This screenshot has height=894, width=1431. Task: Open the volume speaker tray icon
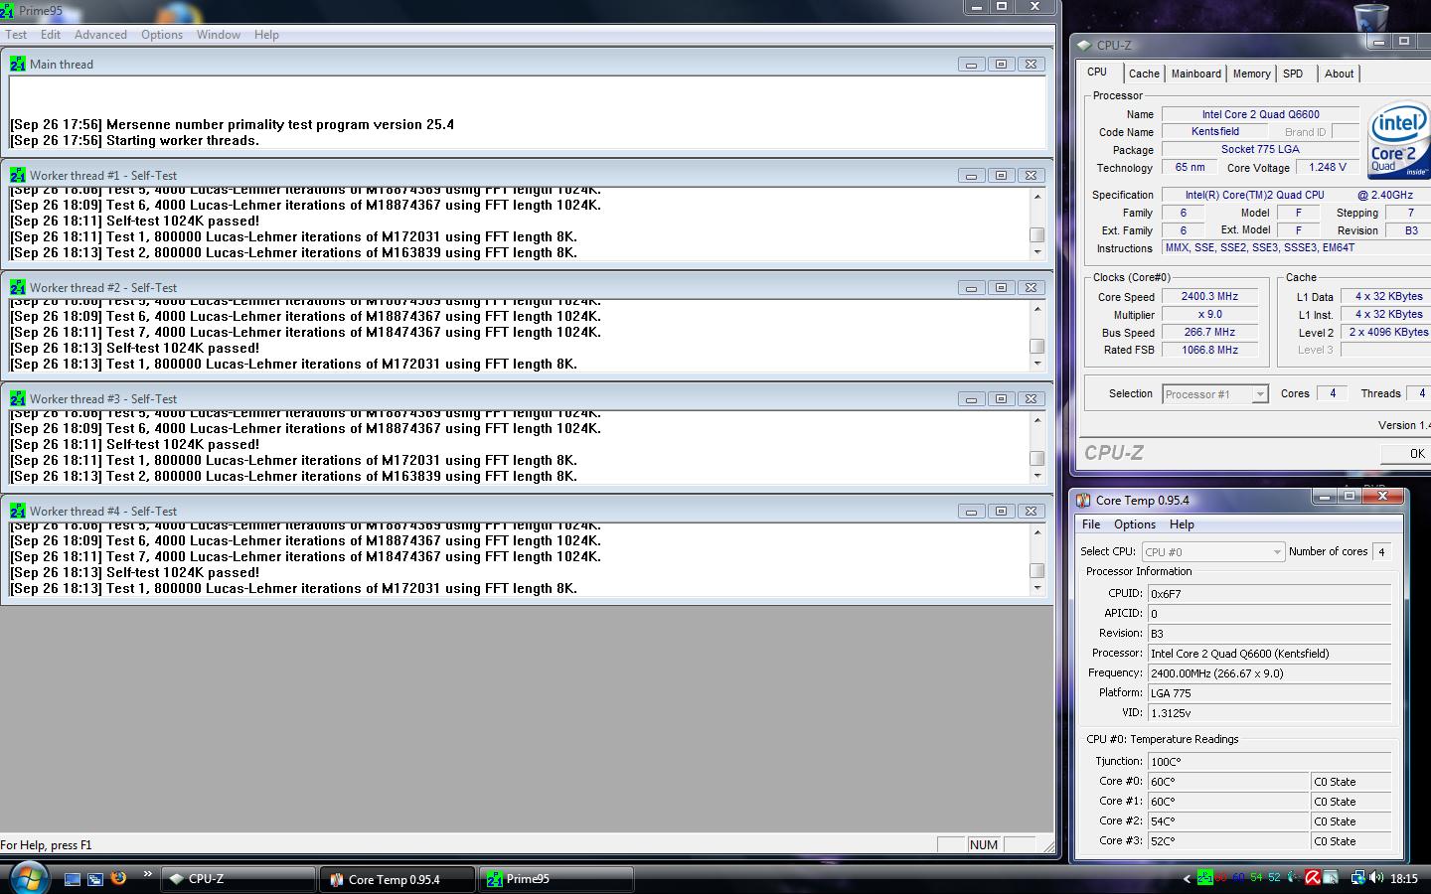tap(1376, 877)
